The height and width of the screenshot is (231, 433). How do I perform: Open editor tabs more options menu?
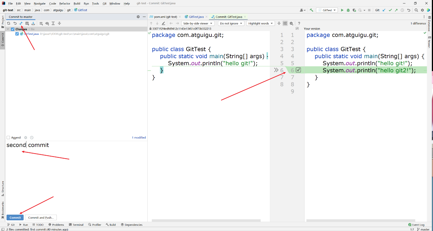point(424,17)
